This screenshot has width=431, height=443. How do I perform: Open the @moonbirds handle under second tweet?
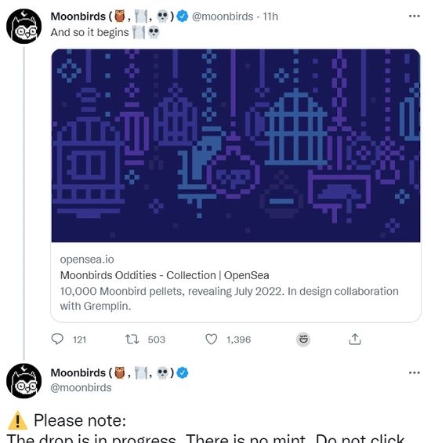81,387
